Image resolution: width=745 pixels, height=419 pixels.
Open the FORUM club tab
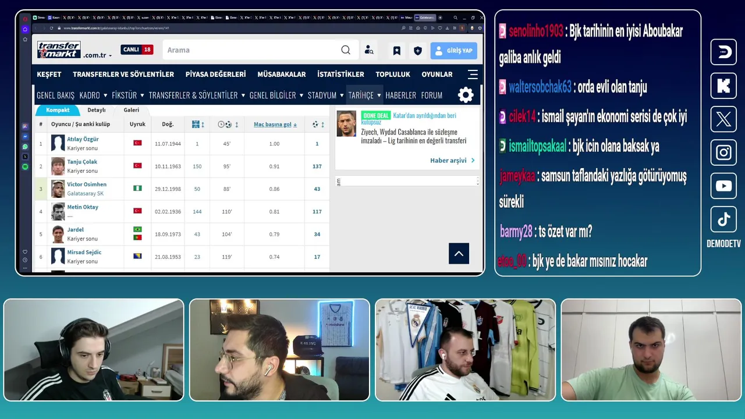431,95
